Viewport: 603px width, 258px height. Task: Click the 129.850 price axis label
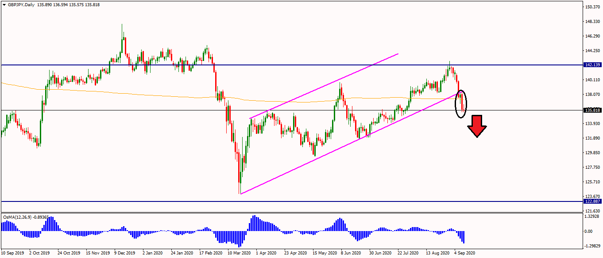592,153
